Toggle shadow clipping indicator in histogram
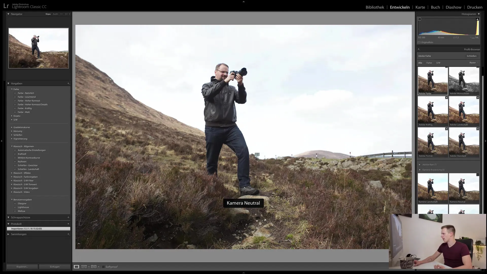This screenshot has height=274, width=487. [x=420, y=19]
